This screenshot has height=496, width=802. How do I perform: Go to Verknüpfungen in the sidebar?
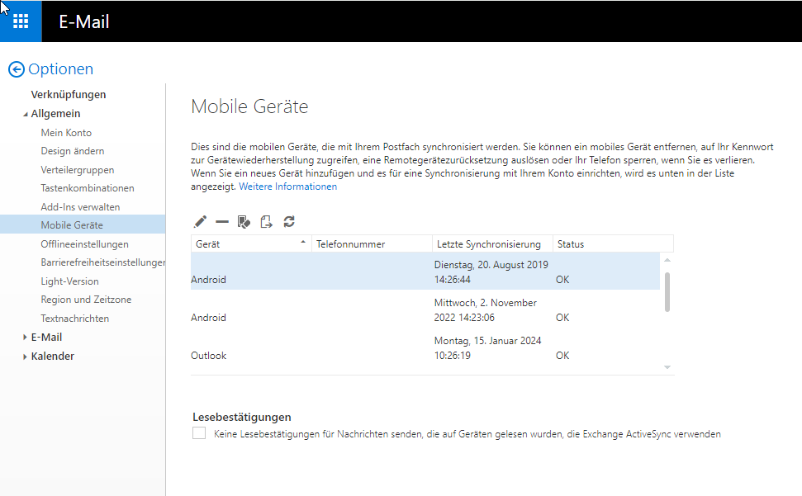[69, 95]
